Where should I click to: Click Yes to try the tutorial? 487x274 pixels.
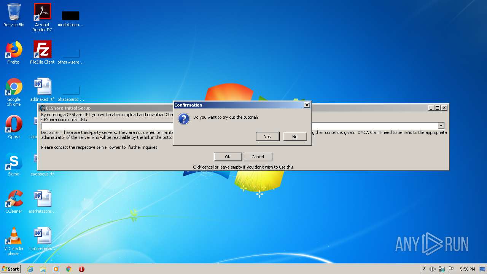point(267,137)
